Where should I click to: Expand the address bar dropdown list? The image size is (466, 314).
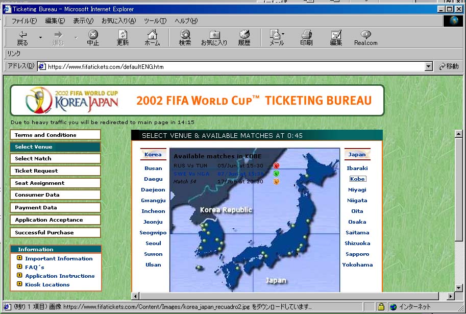[428, 66]
